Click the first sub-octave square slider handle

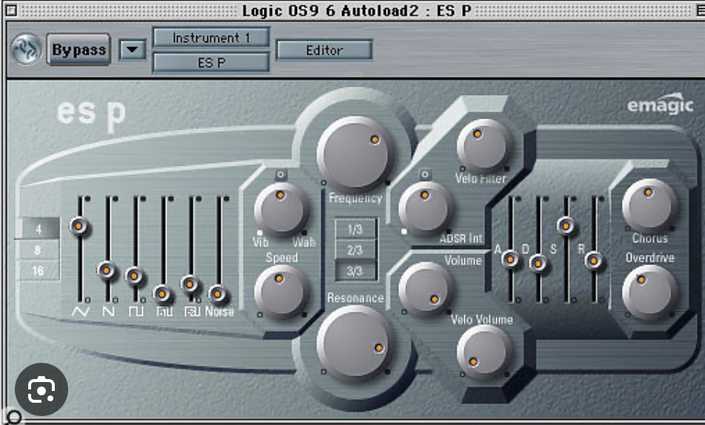[x=162, y=295]
